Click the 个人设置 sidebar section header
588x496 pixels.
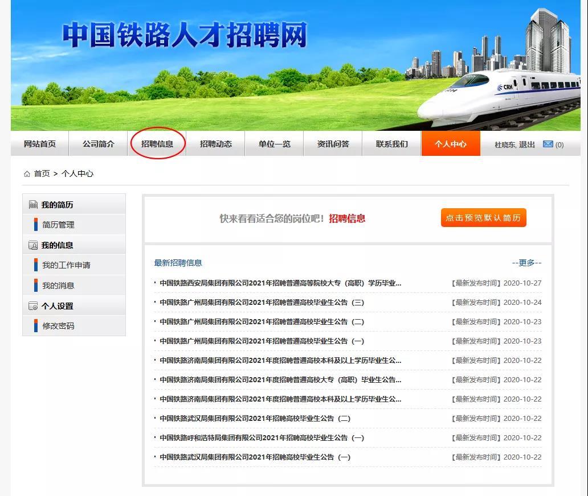pyautogui.click(x=74, y=306)
